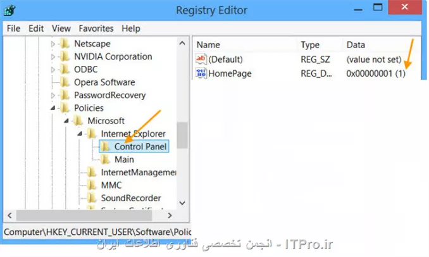Viewport: 429px width, 257px height.
Task: Select the HomePage value name
Action: pyautogui.click(x=230, y=73)
